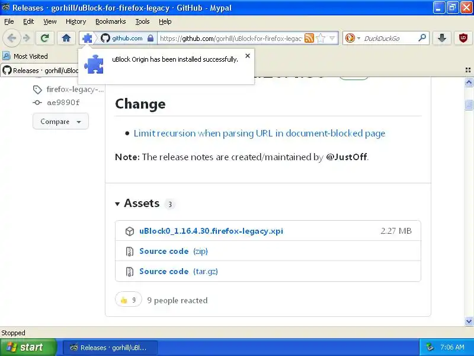Click the scrollbar up arrow
This screenshot has width=474, height=356.
[x=469, y=82]
